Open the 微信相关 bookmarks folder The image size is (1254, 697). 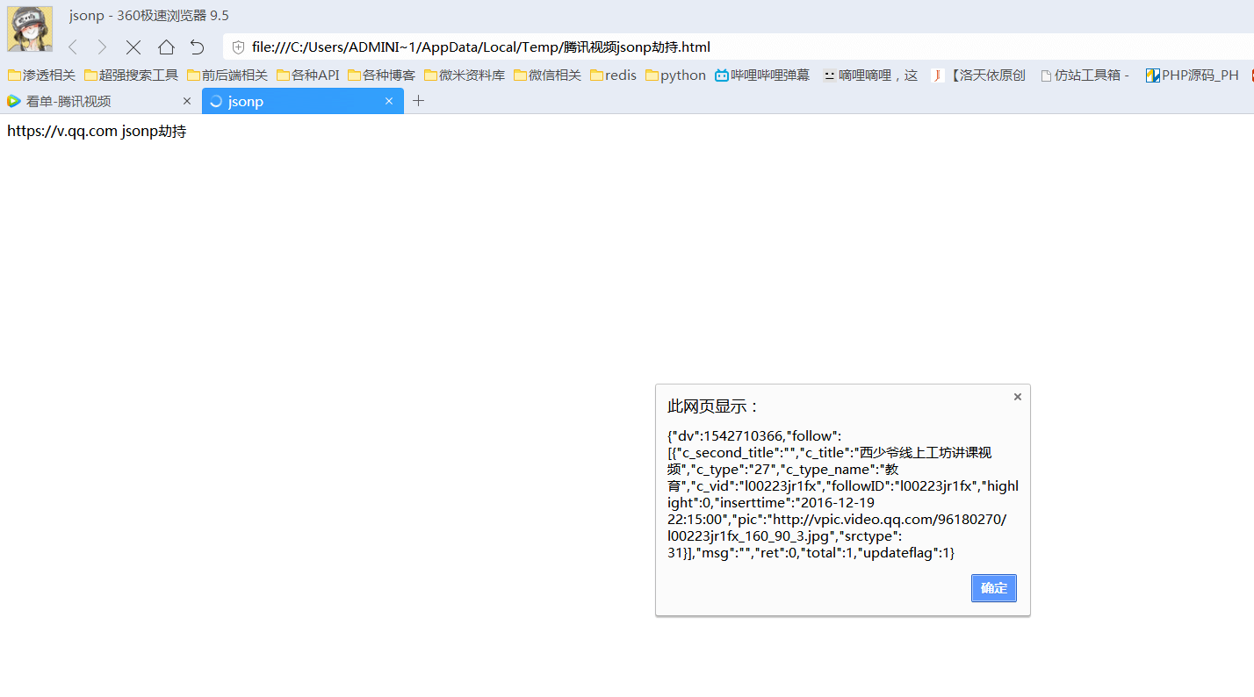548,75
